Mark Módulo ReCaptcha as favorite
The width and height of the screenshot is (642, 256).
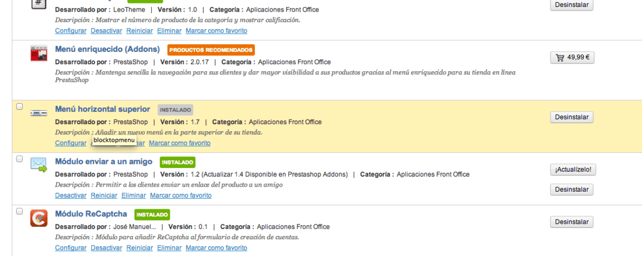pos(216,248)
